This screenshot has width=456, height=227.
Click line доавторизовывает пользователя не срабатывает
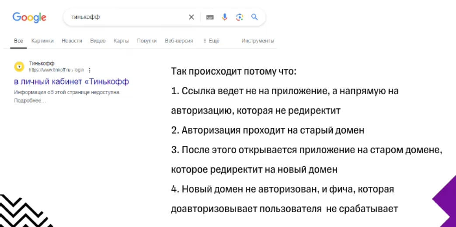pos(284,209)
